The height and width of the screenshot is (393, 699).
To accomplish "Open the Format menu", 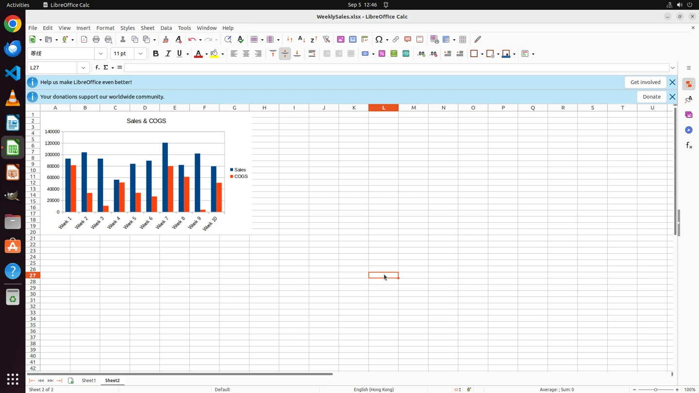I will (105, 28).
